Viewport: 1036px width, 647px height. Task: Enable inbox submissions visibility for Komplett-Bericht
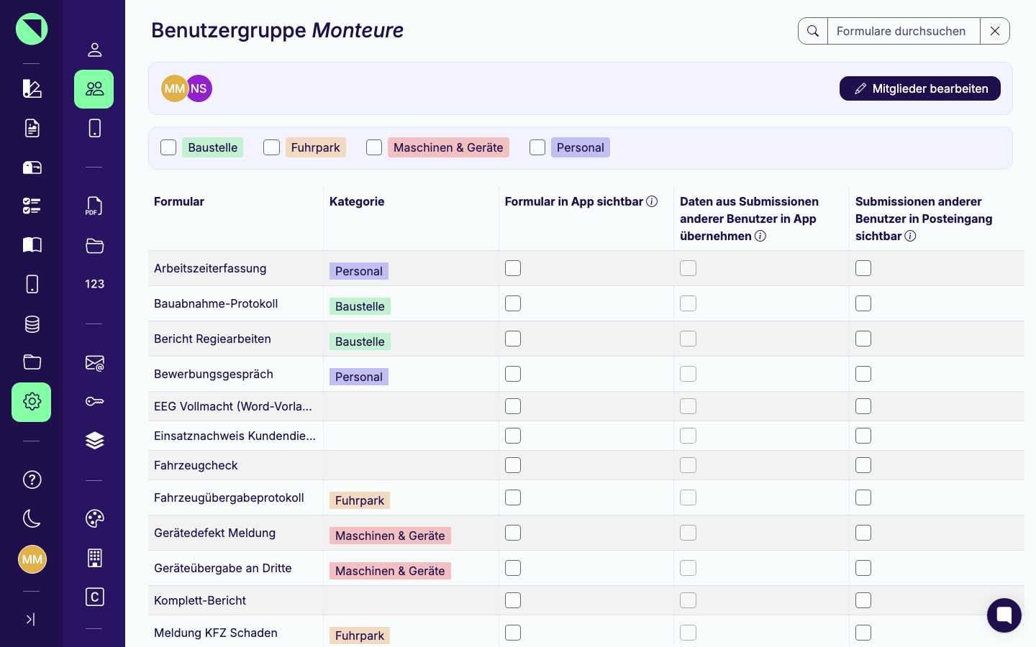863,600
